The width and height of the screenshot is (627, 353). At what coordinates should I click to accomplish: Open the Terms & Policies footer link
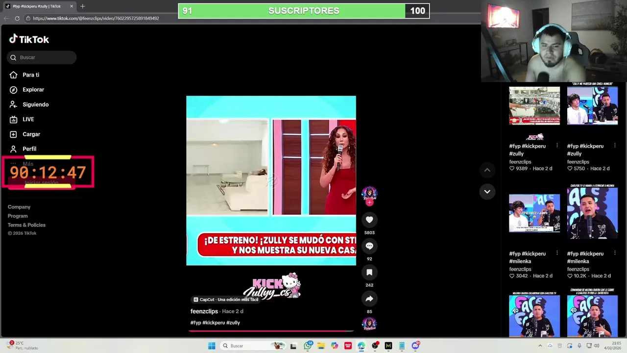(x=26, y=225)
